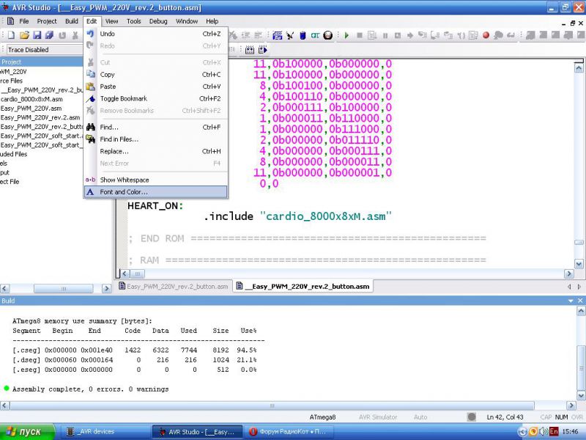The height and width of the screenshot is (440, 586).
Task: Click the Save All toolbar icon
Action: (x=49, y=35)
